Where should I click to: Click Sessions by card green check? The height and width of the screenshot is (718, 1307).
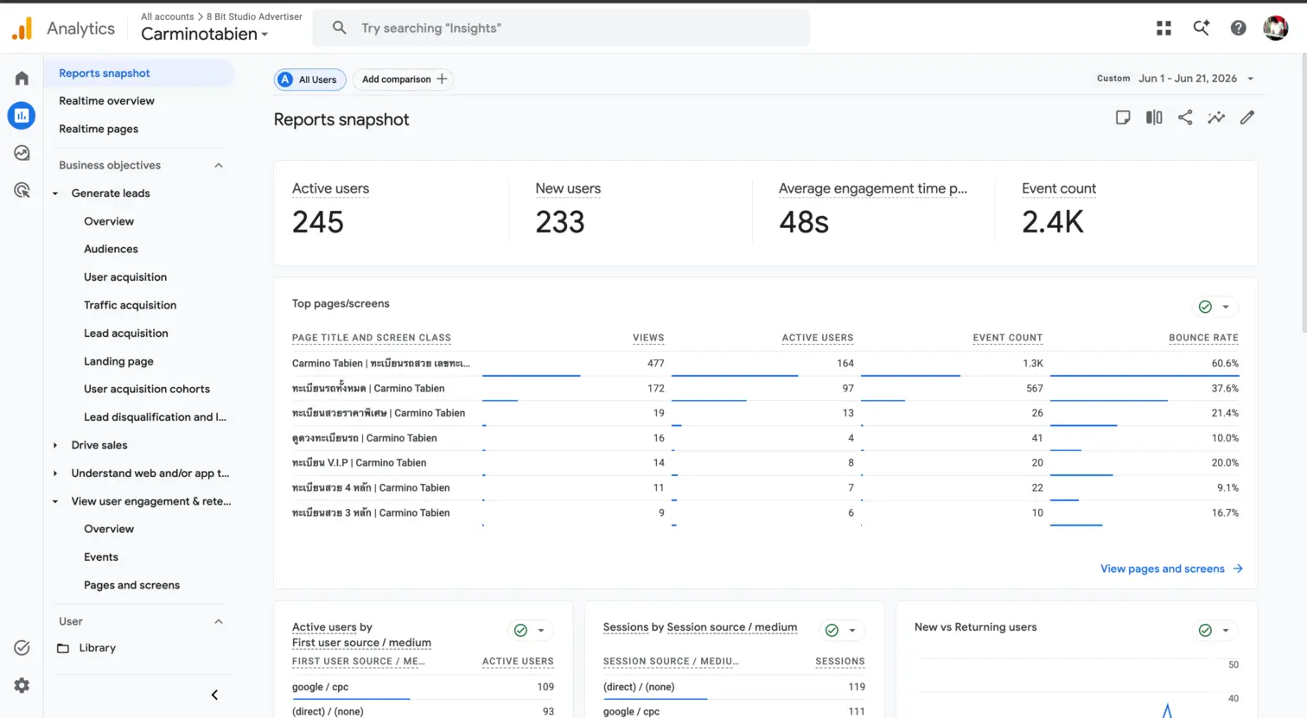[x=832, y=630]
